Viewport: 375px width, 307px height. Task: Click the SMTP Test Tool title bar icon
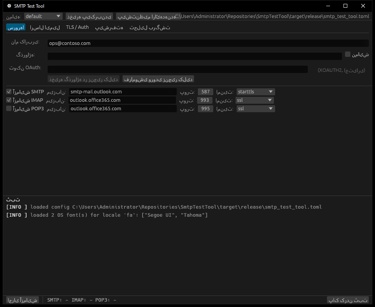point(9,6)
